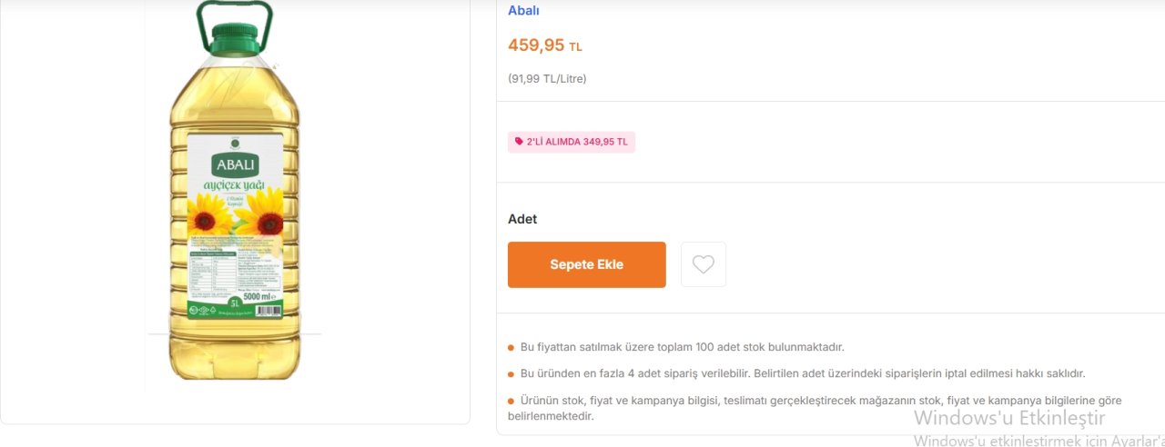Click the orange bullet before the 100 adet note
The width and height of the screenshot is (1165, 447).
511,347
